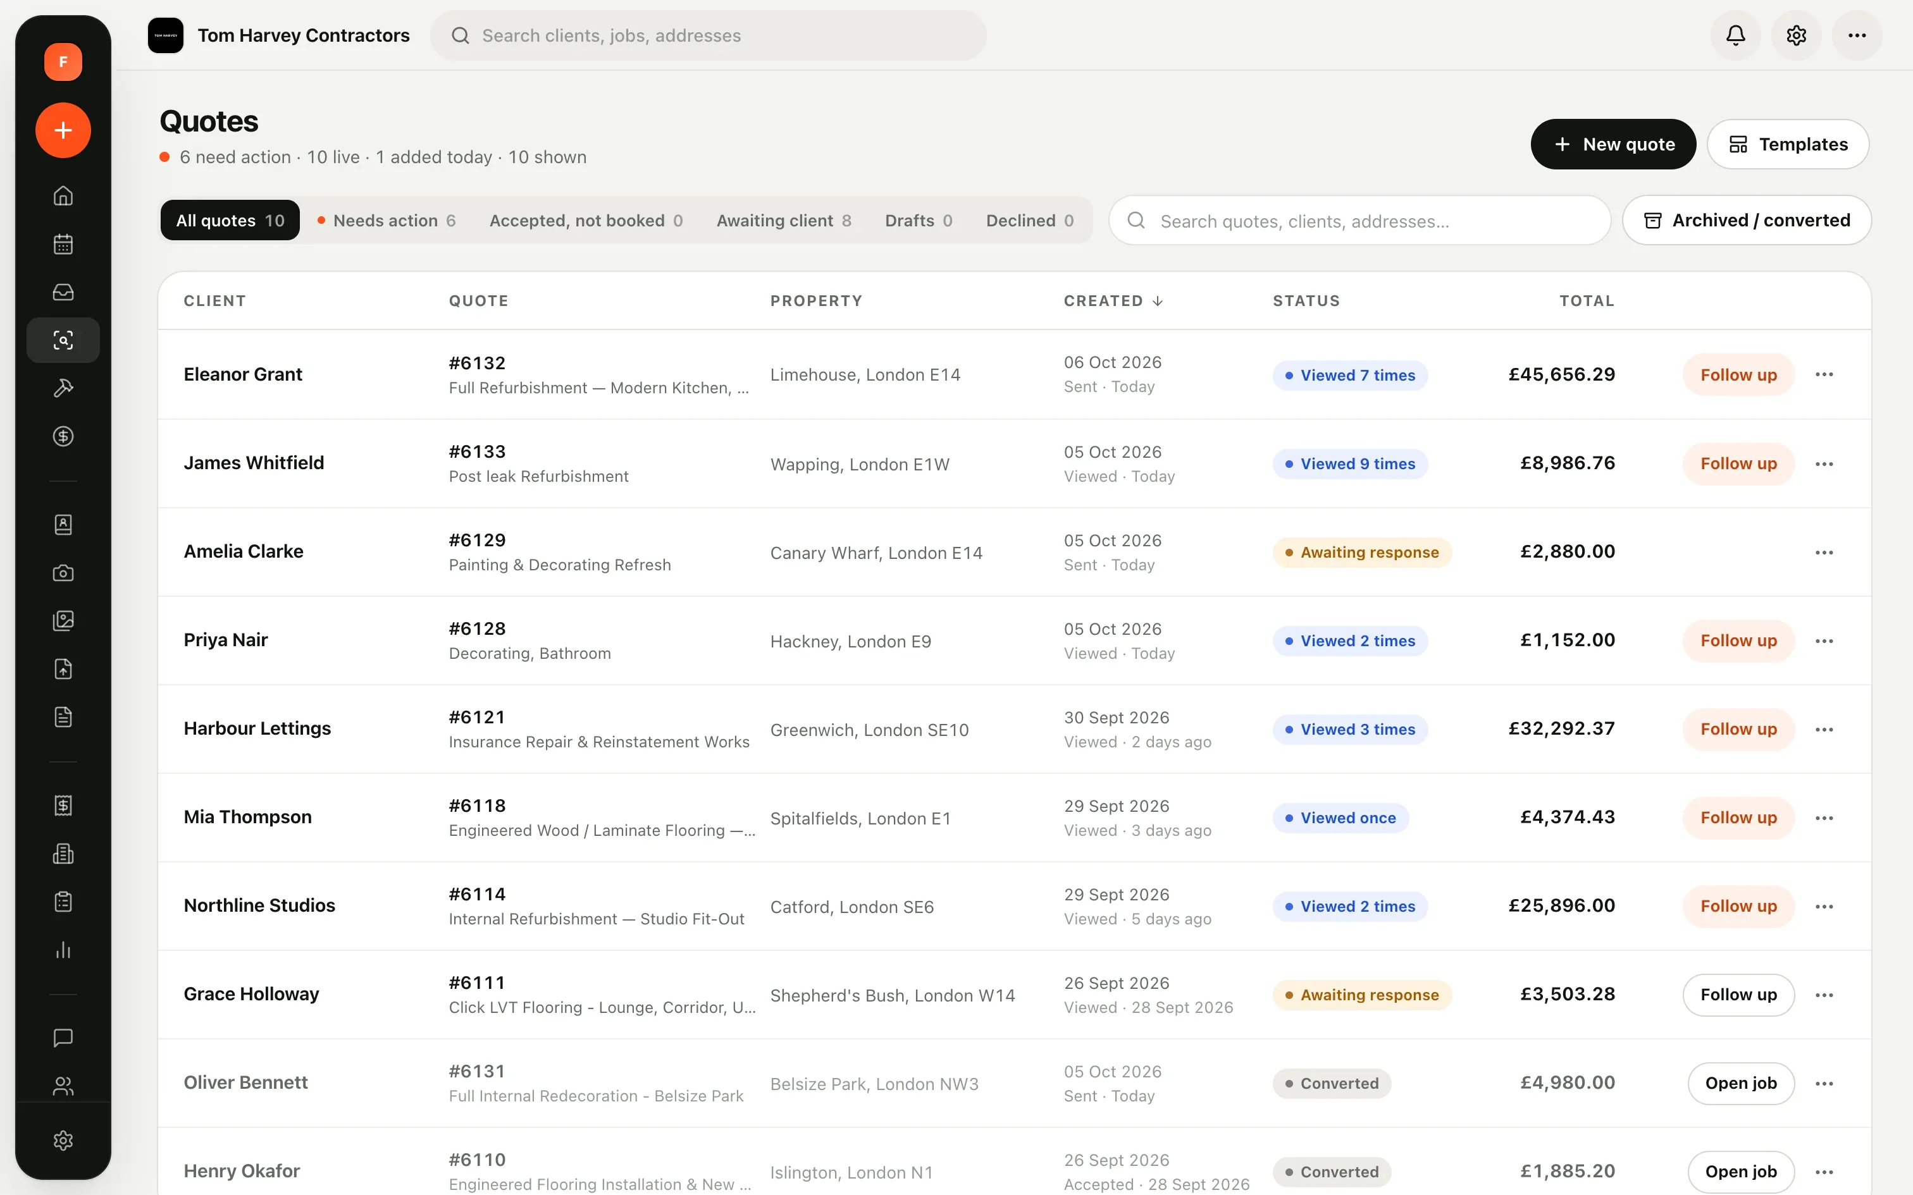
Task: Click the Northline Studios client name
Action: pos(259,905)
